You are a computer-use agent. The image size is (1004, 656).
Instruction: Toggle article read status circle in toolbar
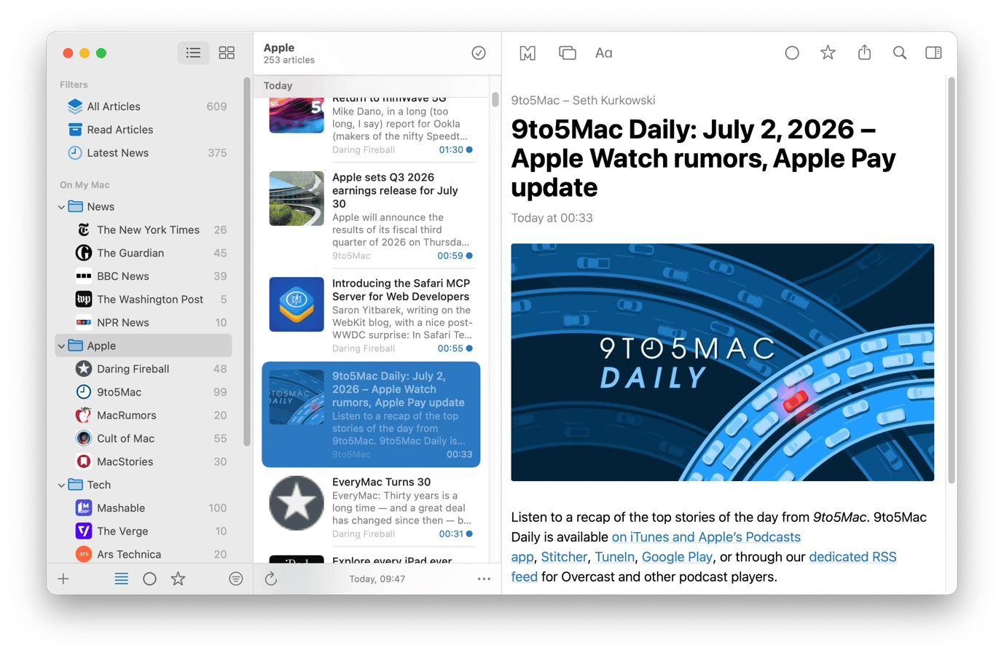pyautogui.click(x=792, y=52)
